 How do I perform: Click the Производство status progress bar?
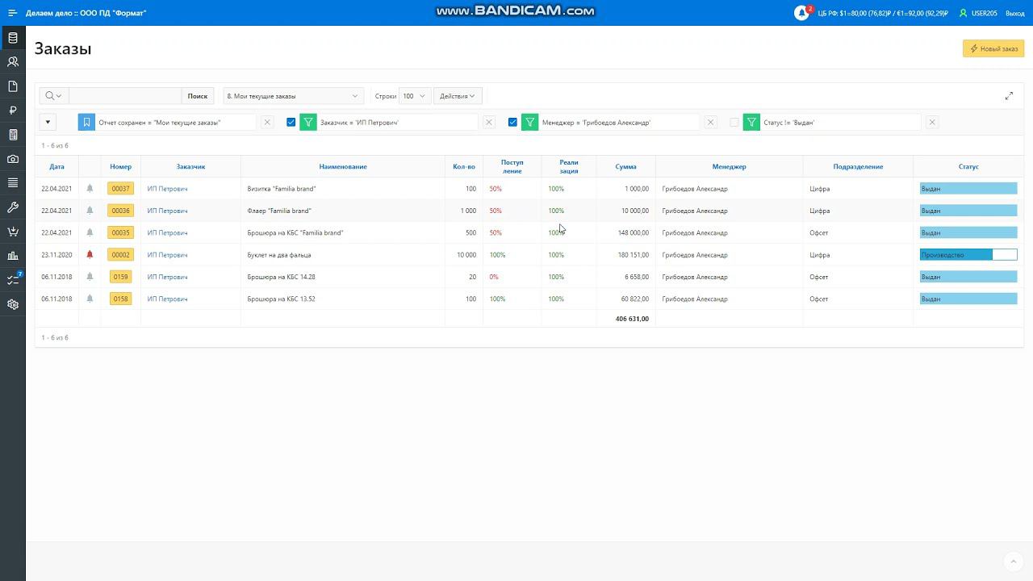pos(968,255)
